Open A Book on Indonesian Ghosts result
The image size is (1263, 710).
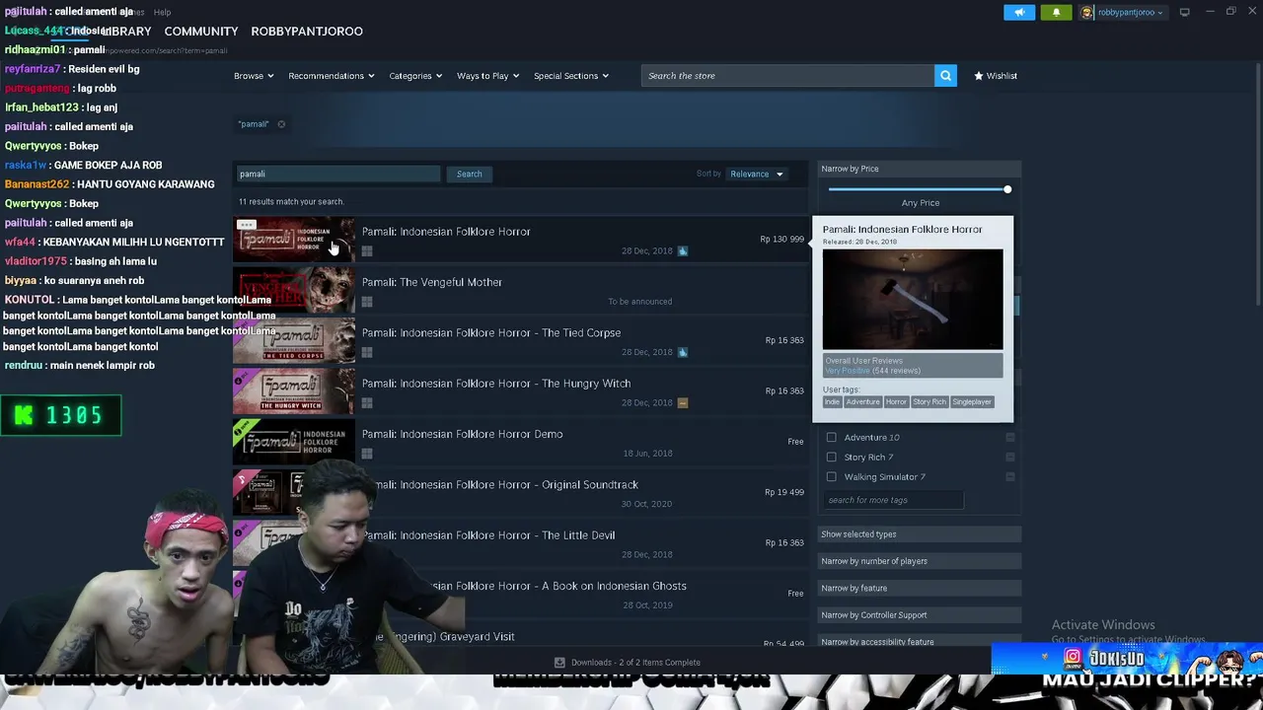point(521,595)
